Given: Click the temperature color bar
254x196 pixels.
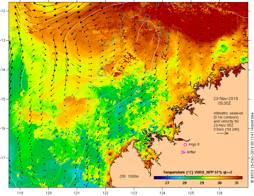Looking at the screenshot, I should pos(198,178).
